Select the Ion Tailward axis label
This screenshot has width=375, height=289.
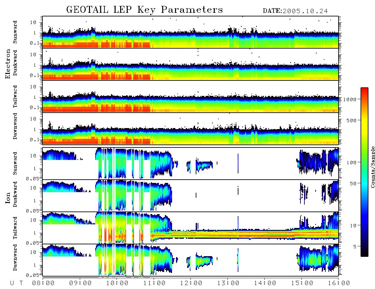click(15, 228)
